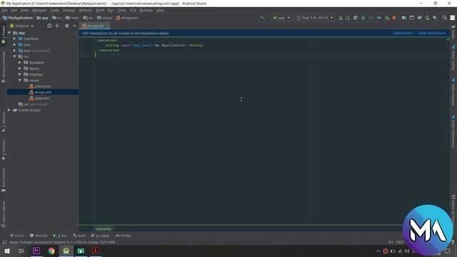Open the TODO tool window
Screen dimensions: 457x257
16,236
